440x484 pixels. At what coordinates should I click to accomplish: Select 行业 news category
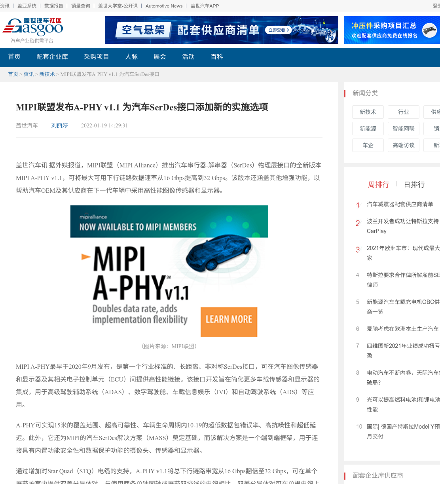tap(404, 112)
